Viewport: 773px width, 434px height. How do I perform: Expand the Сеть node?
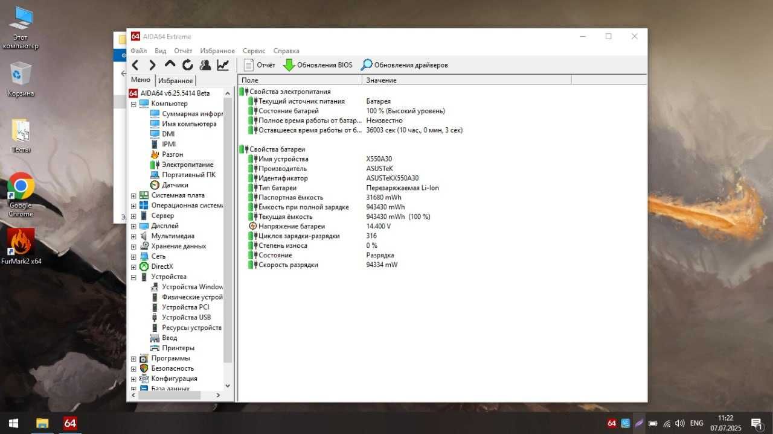tap(133, 256)
